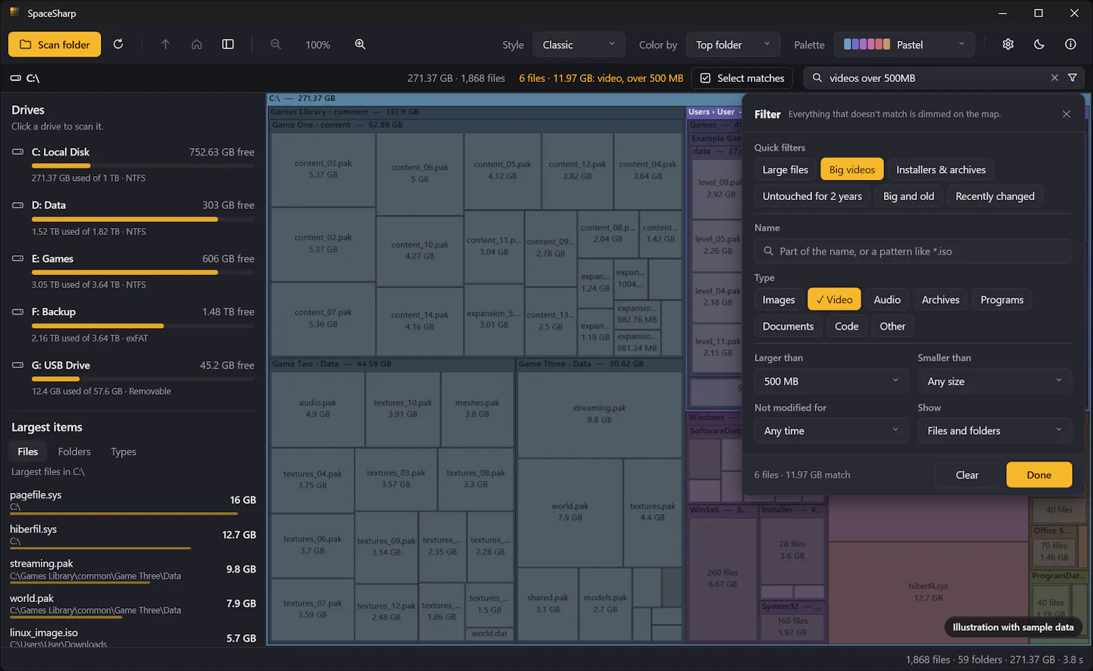Open the Not modified for dropdown
1093x671 pixels.
(x=831, y=431)
